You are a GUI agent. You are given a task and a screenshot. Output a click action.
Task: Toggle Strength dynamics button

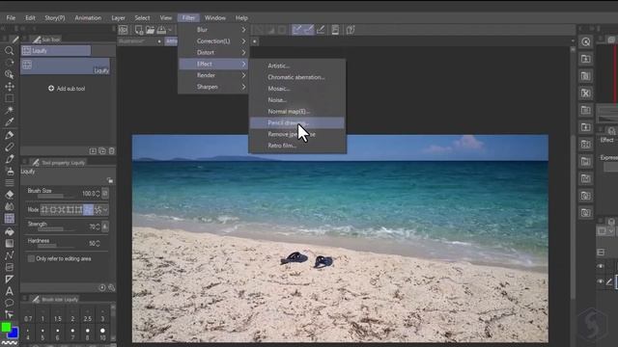tap(105, 227)
